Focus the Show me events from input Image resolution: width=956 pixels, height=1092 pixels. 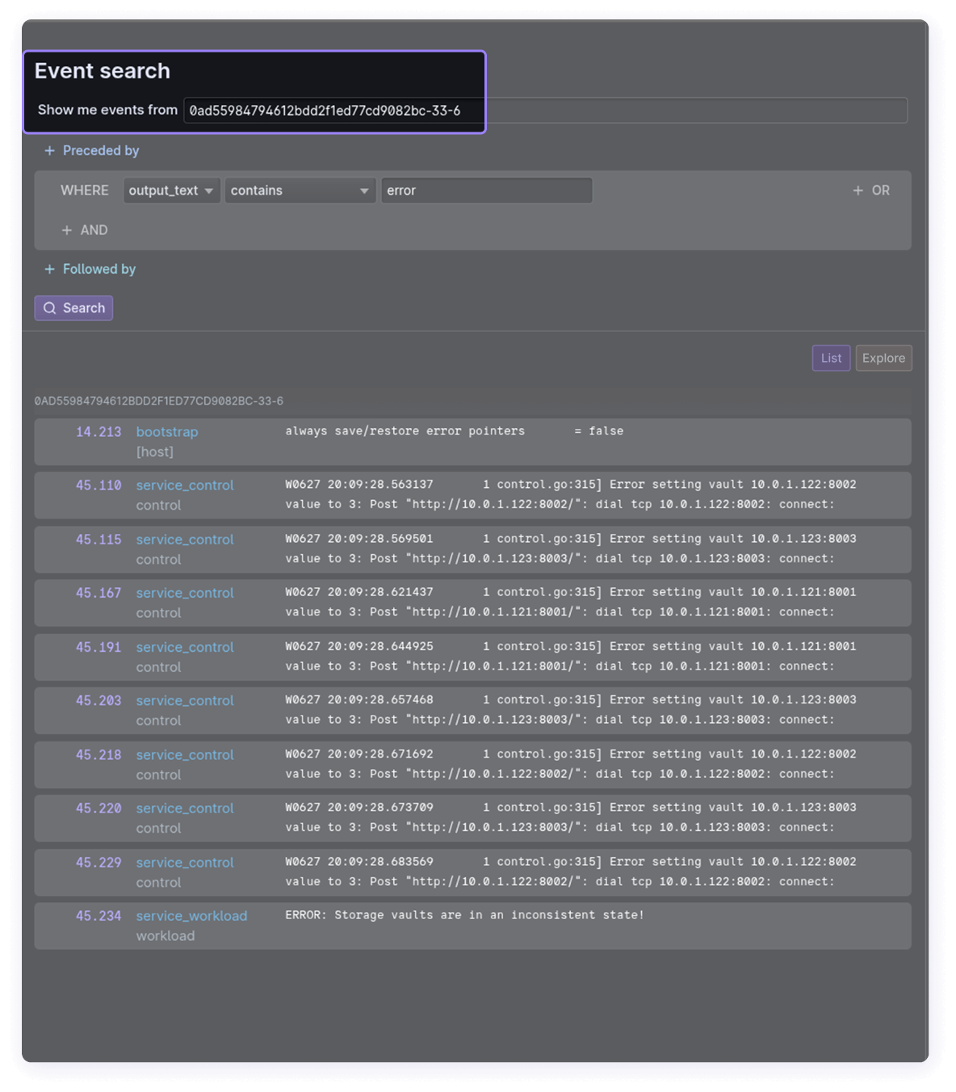click(545, 111)
